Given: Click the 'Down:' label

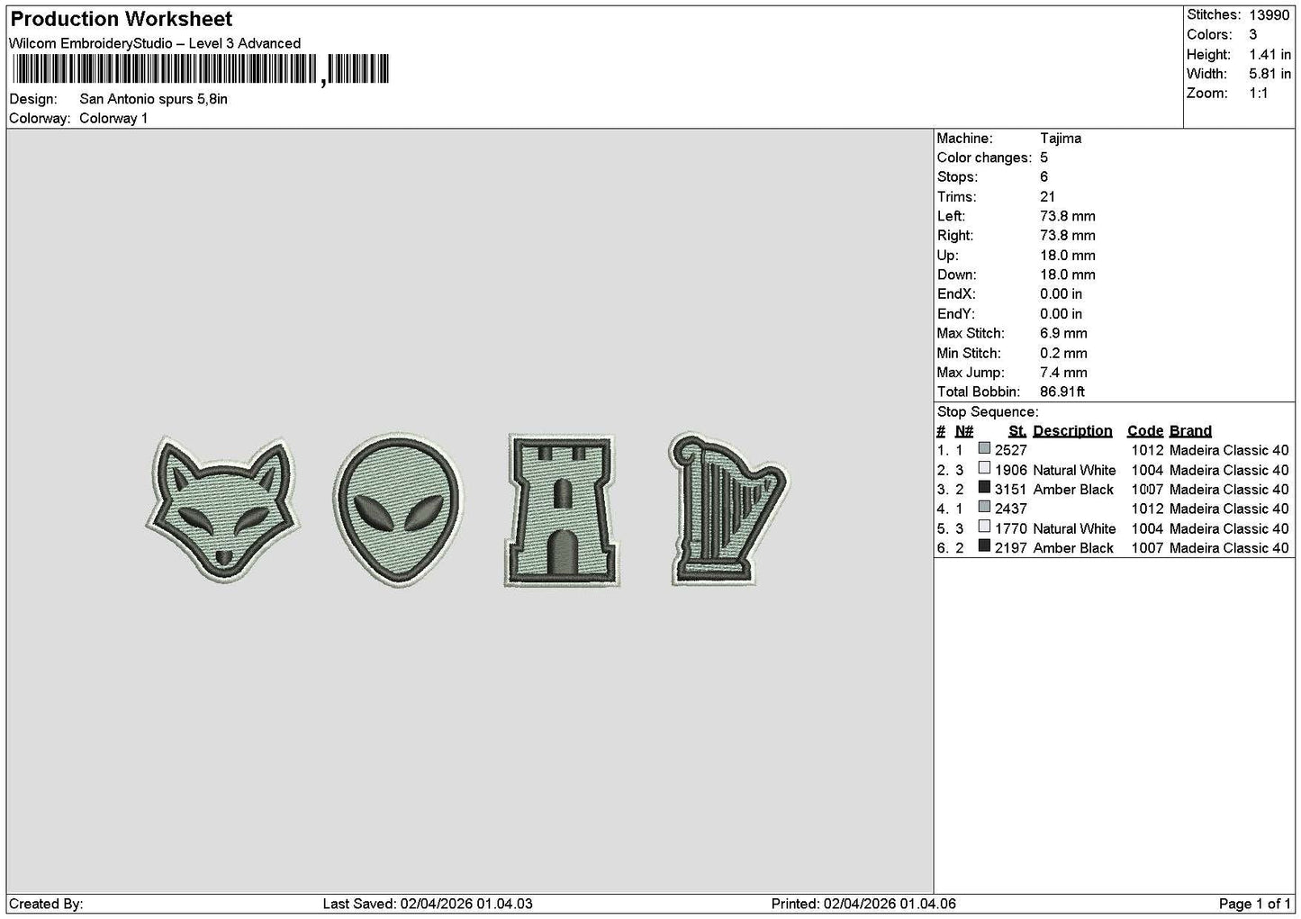Looking at the screenshot, I should pos(956,275).
